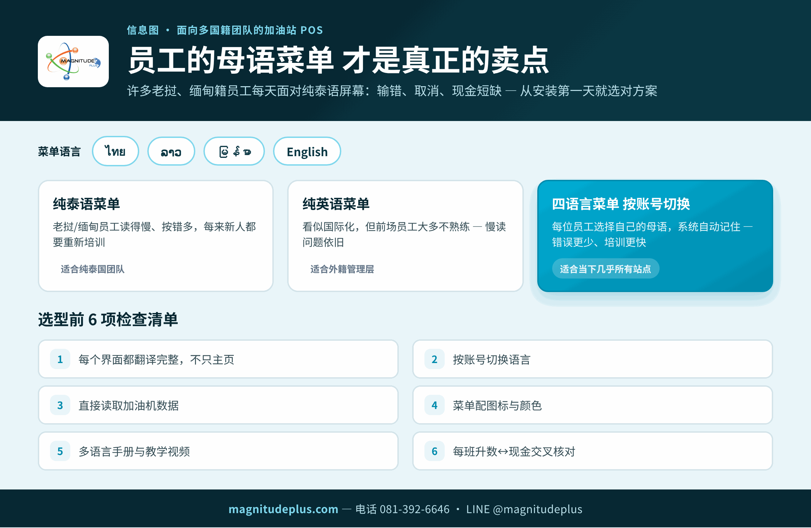
Task: Select 每个界面都翻译完整，不只主页 item
Action: click(x=218, y=360)
